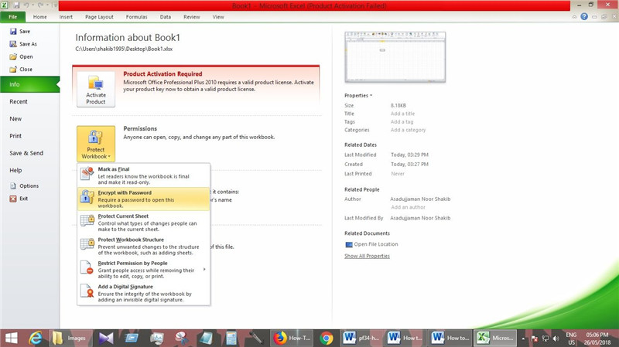Open the Help tab in Backstage
This screenshot has height=347, width=619.
click(x=15, y=170)
